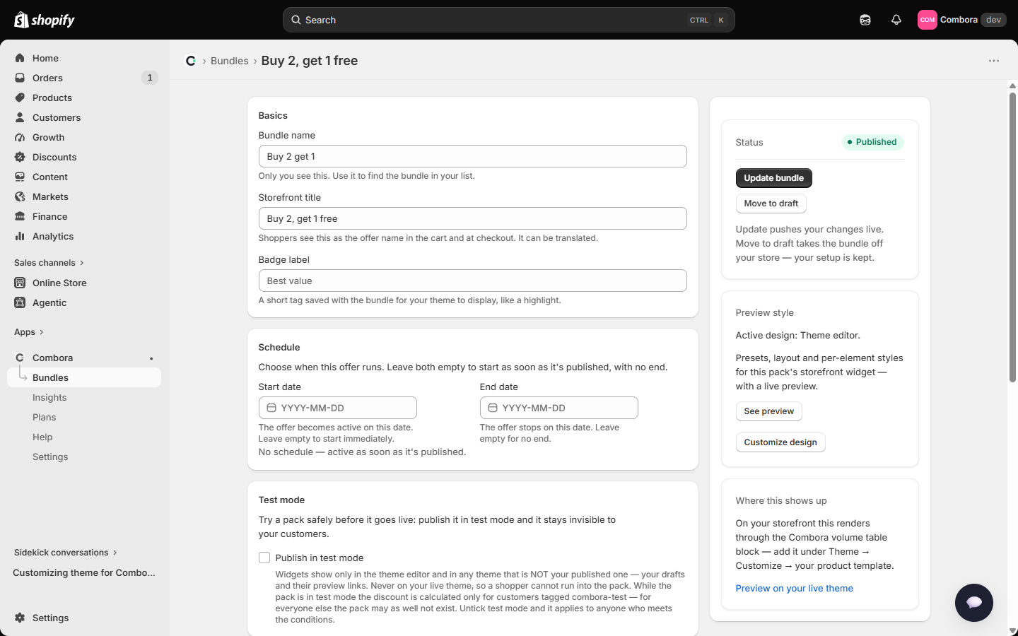Click the Settings gear at sidebar bottom

coord(20,618)
